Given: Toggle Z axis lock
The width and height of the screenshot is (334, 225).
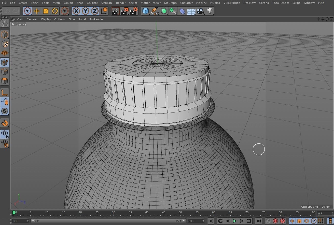Looking at the screenshot, I should (x=95, y=11).
